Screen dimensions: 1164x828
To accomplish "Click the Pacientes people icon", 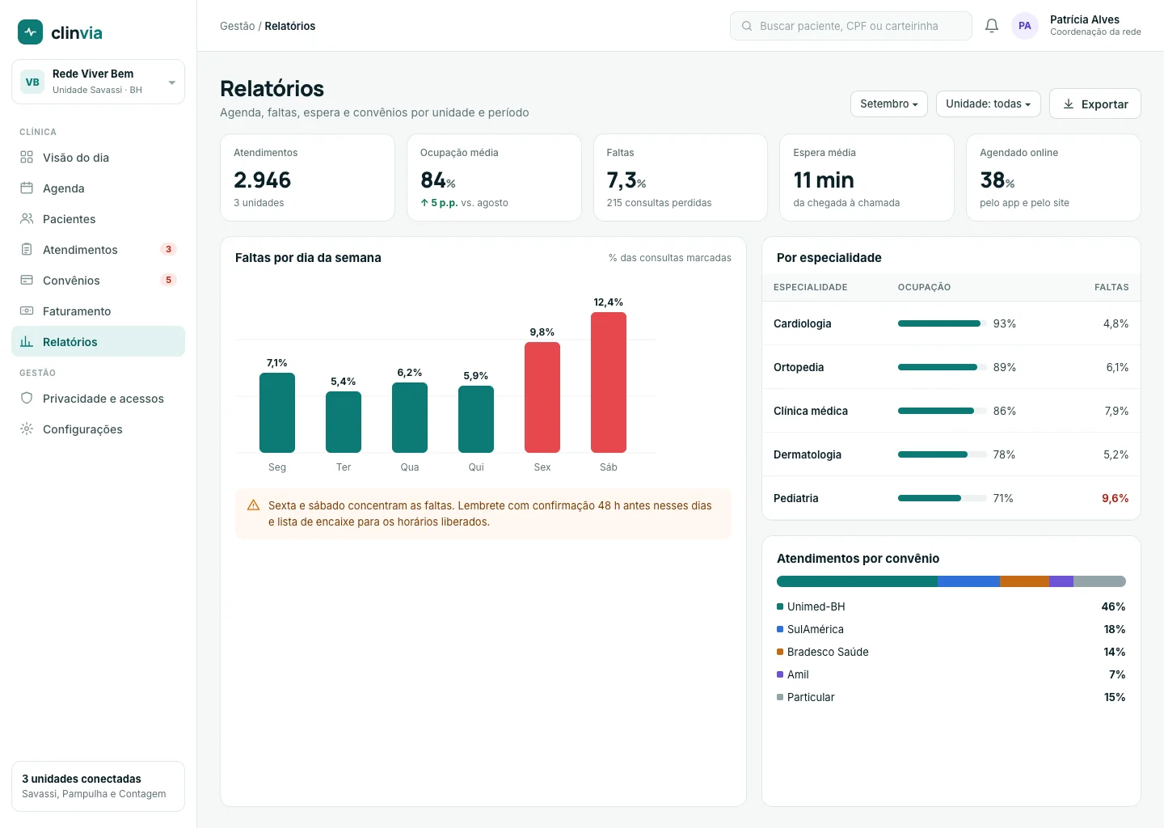I will 27,219.
